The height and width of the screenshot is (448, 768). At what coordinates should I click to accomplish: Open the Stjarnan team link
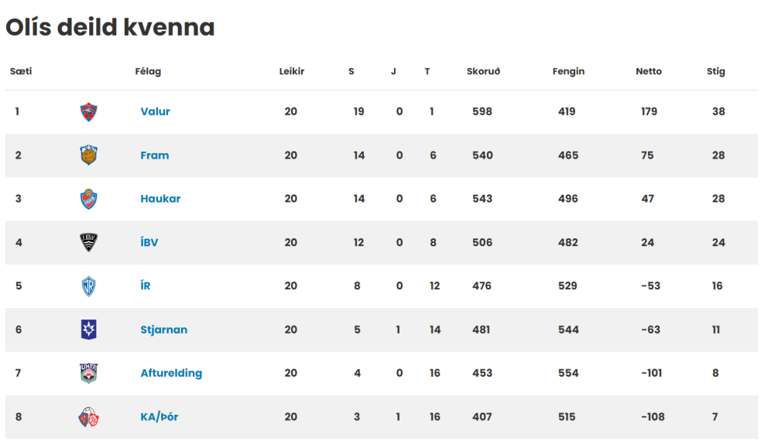(163, 330)
